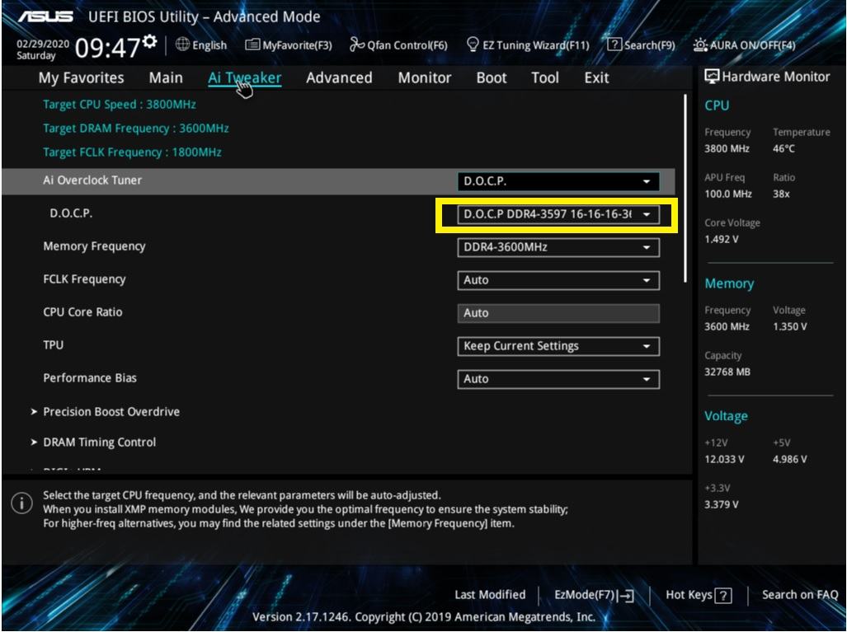The height and width of the screenshot is (632, 847).
Task: Click the CPU temperature value 46°C
Action: [783, 148]
